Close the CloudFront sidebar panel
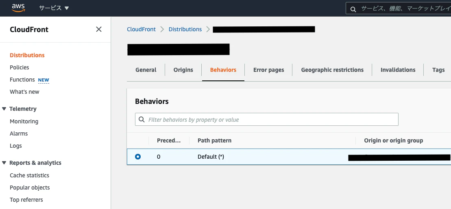The height and width of the screenshot is (209, 451). pyautogui.click(x=99, y=29)
